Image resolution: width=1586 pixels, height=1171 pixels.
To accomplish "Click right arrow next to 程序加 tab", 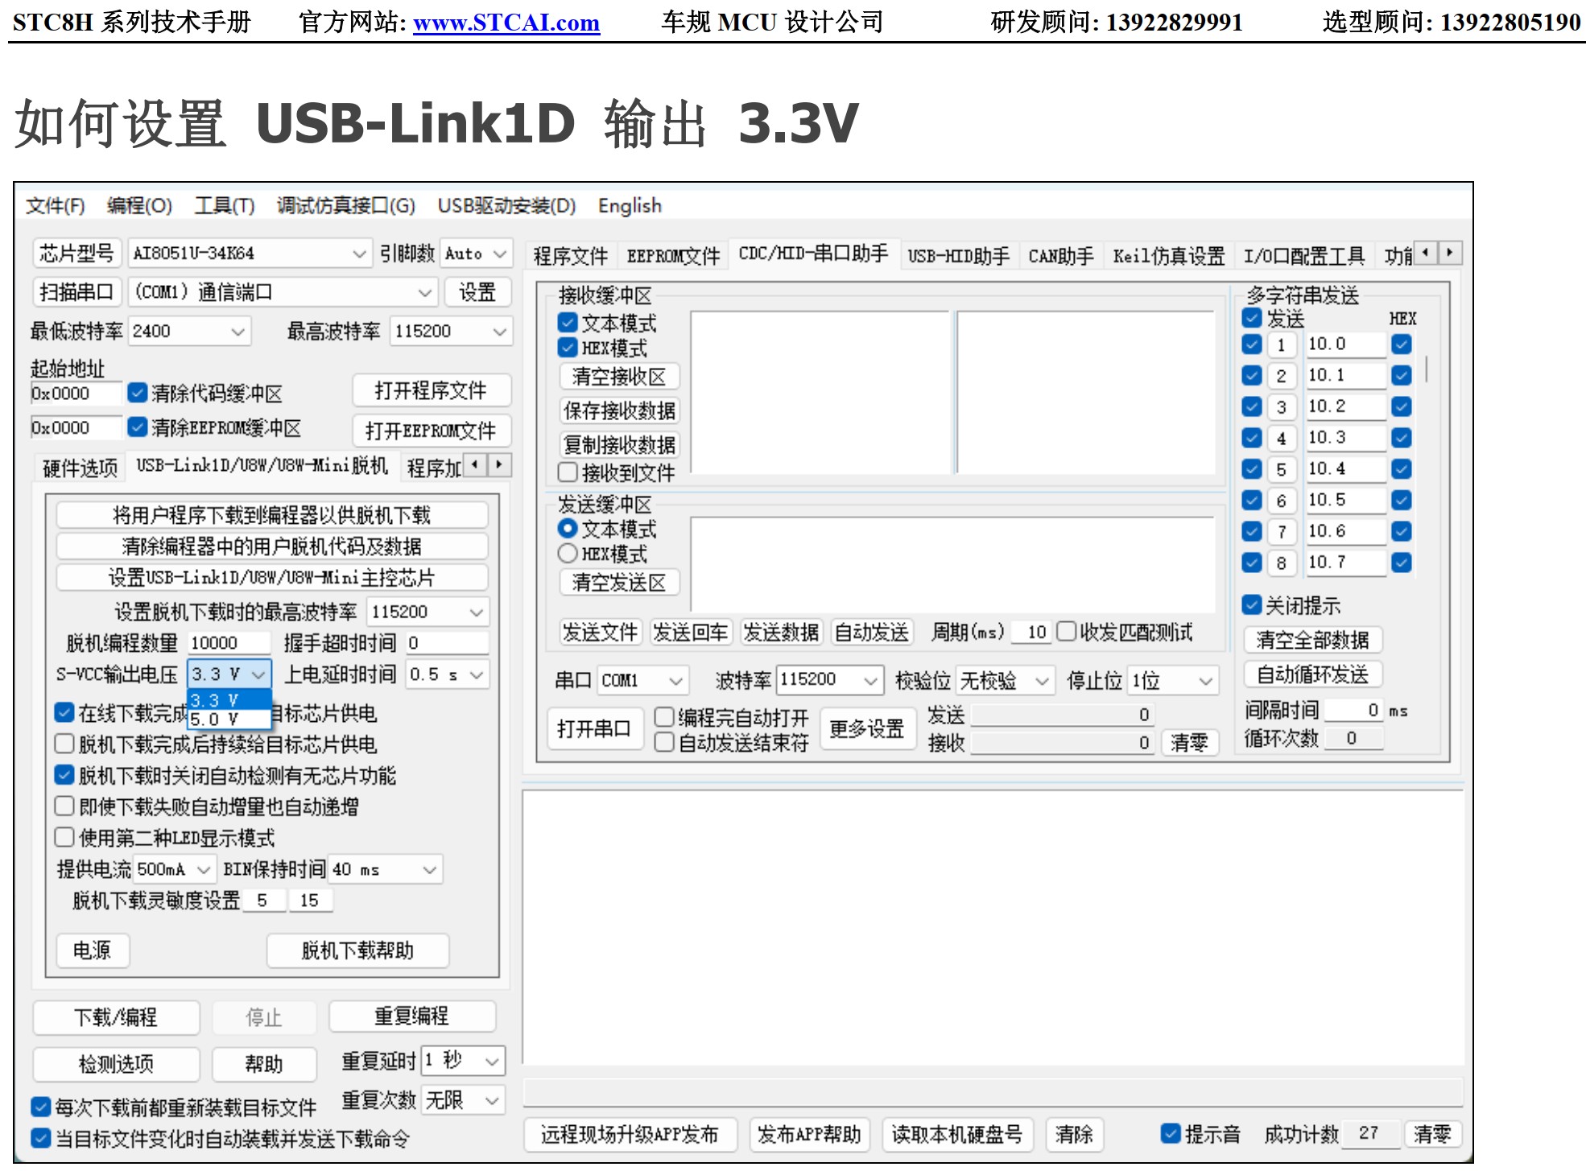I will 499,464.
